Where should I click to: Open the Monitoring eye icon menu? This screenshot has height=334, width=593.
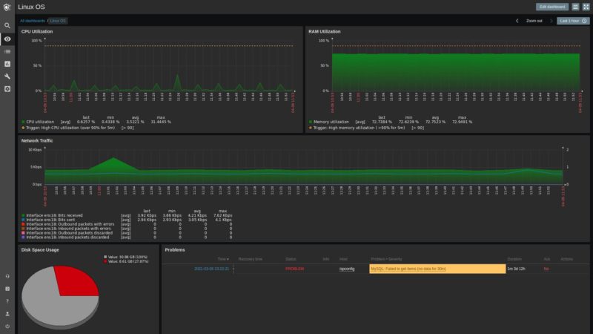tap(7, 39)
